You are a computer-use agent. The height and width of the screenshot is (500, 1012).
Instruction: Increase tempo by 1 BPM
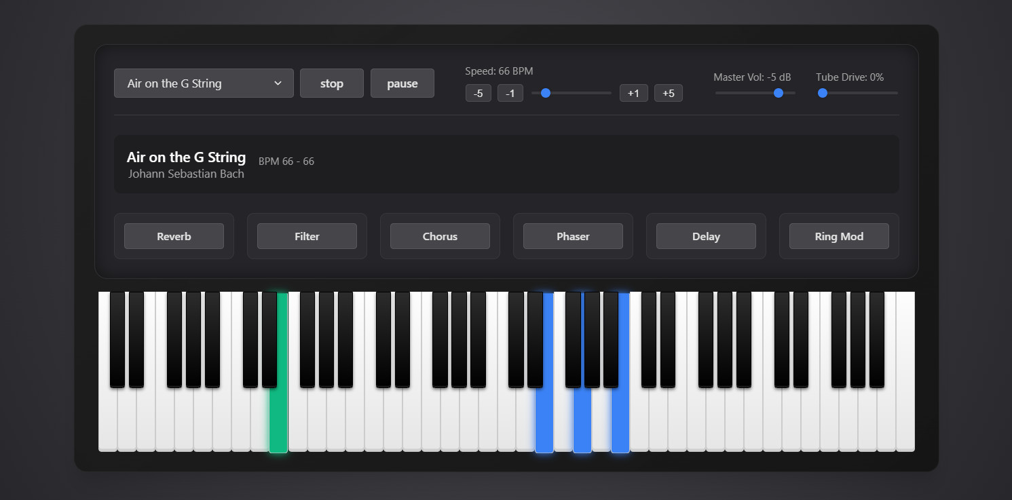(x=633, y=93)
